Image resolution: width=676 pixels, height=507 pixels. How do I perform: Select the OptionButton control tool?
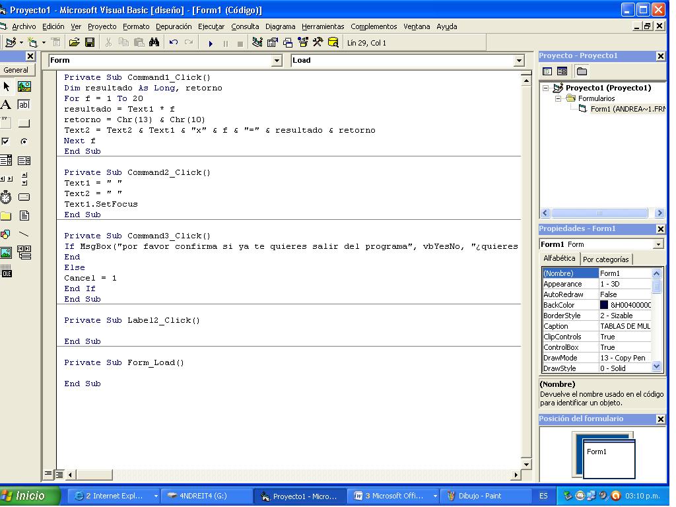[24, 141]
